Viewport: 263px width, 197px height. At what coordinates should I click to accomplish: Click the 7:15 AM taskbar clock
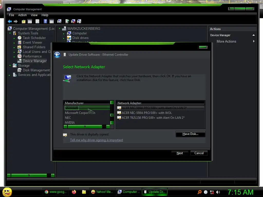pos(240,192)
